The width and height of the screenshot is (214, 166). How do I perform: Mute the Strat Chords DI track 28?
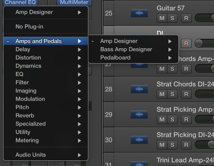click(162, 94)
